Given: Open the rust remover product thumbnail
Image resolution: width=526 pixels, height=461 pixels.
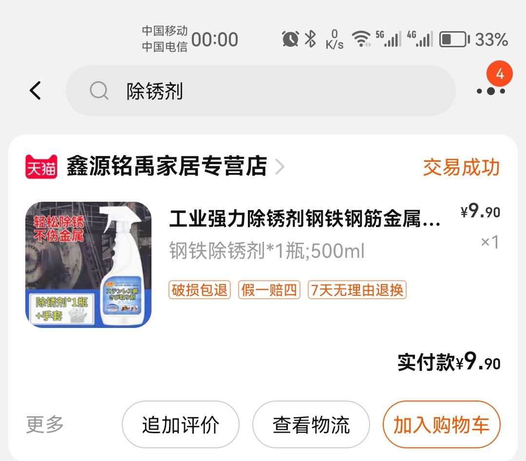Looking at the screenshot, I should click(89, 265).
